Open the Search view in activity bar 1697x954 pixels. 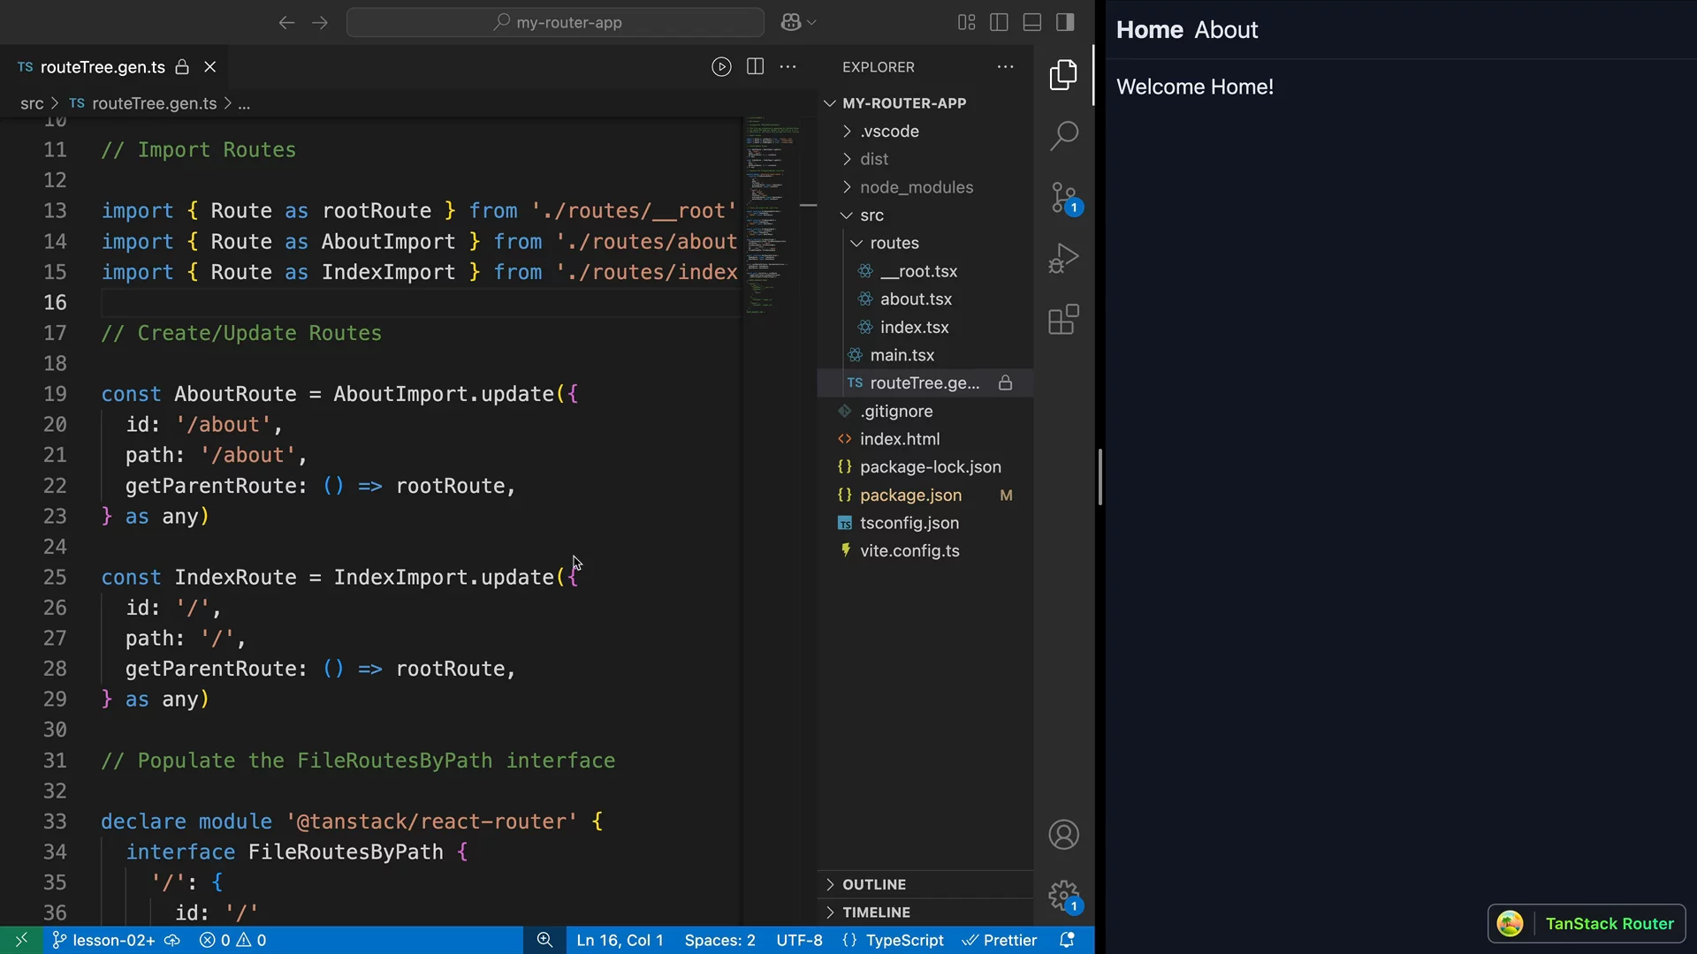coord(1063,136)
